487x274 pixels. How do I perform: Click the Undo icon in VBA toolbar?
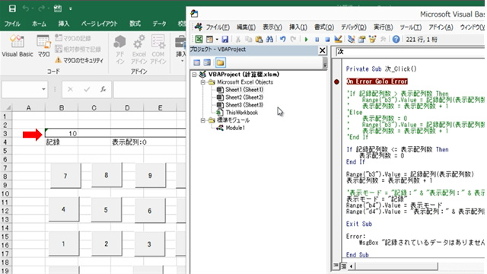point(282,39)
